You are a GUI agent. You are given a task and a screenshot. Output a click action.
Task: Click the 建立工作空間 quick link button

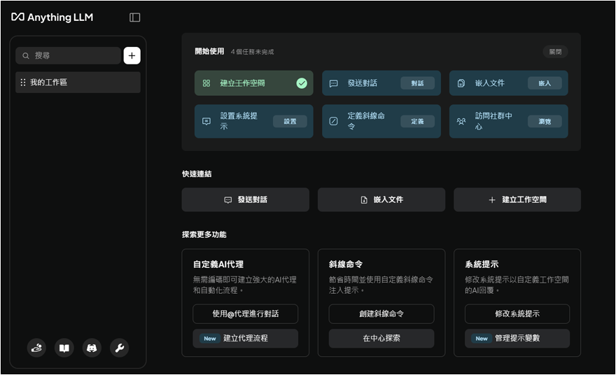click(x=517, y=199)
